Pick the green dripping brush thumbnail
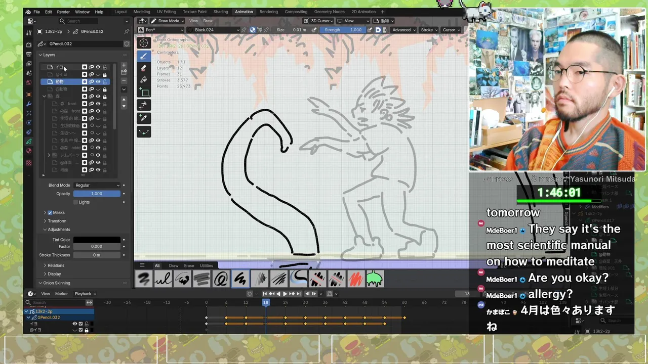This screenshot has height=364, width=648. (375, 279)
